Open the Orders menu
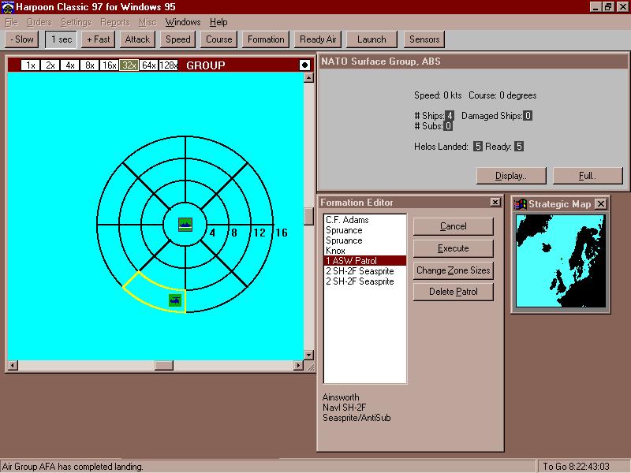631x473 pixels. click(39, 22)
